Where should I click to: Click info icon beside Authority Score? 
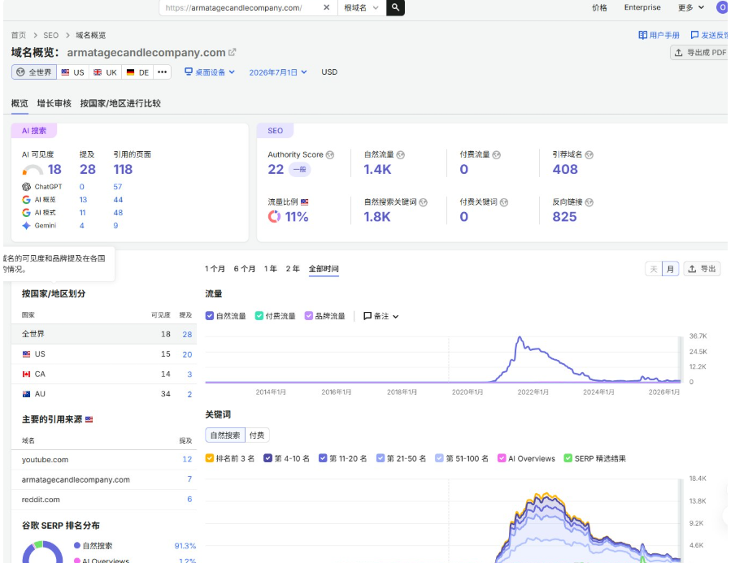pos(330,155)
